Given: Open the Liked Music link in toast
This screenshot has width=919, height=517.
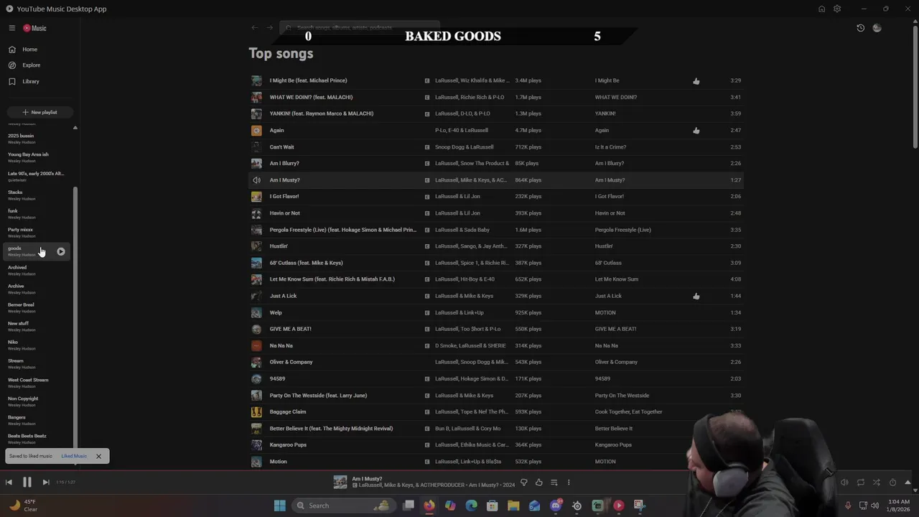Looking at the screenshot, I should (x=74, y=456).
